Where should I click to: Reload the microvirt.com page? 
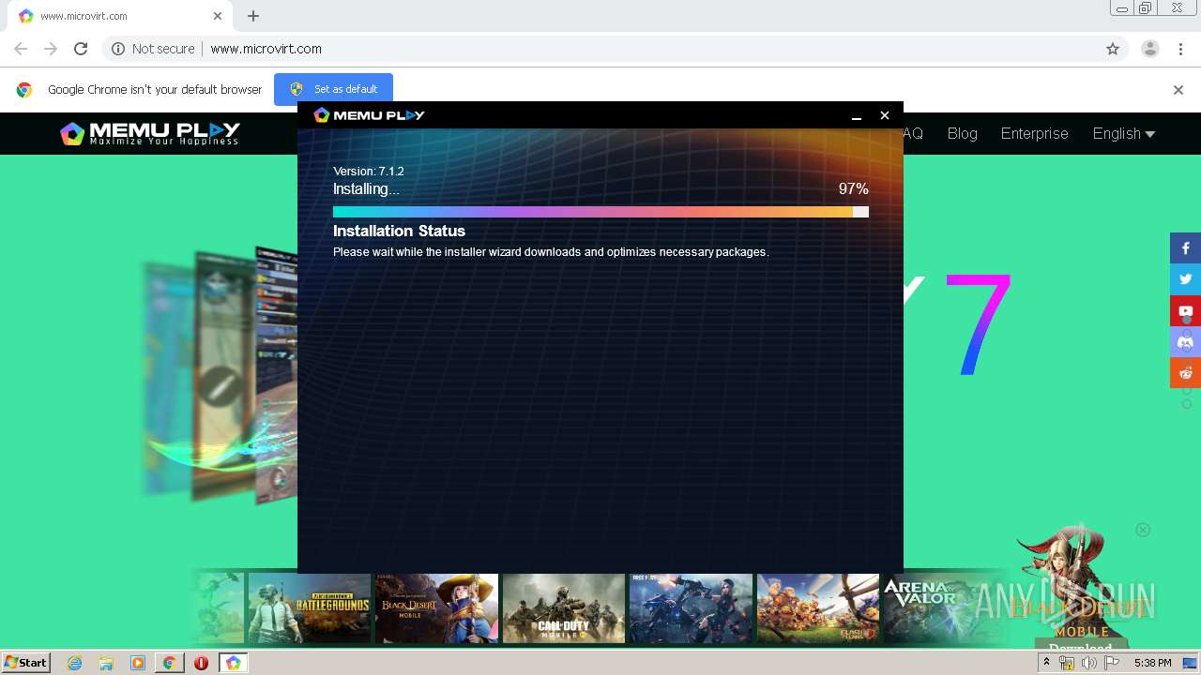(x=81, y=49)
